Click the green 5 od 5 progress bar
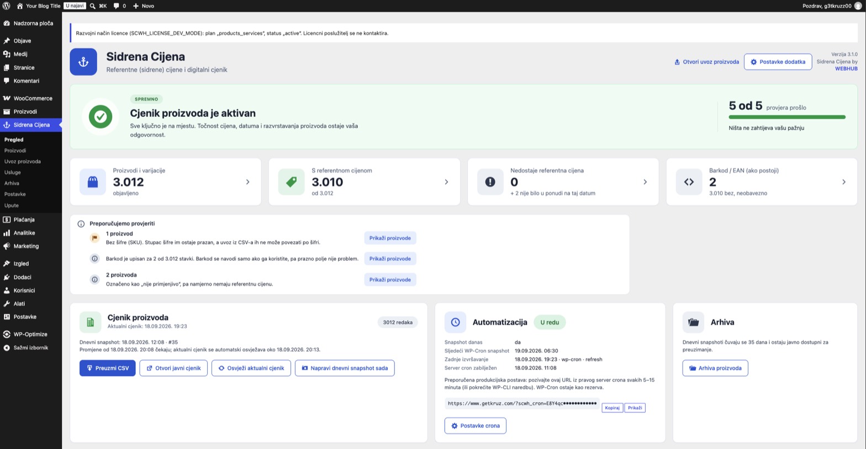The image size is (866, 449). pos(787,117)
